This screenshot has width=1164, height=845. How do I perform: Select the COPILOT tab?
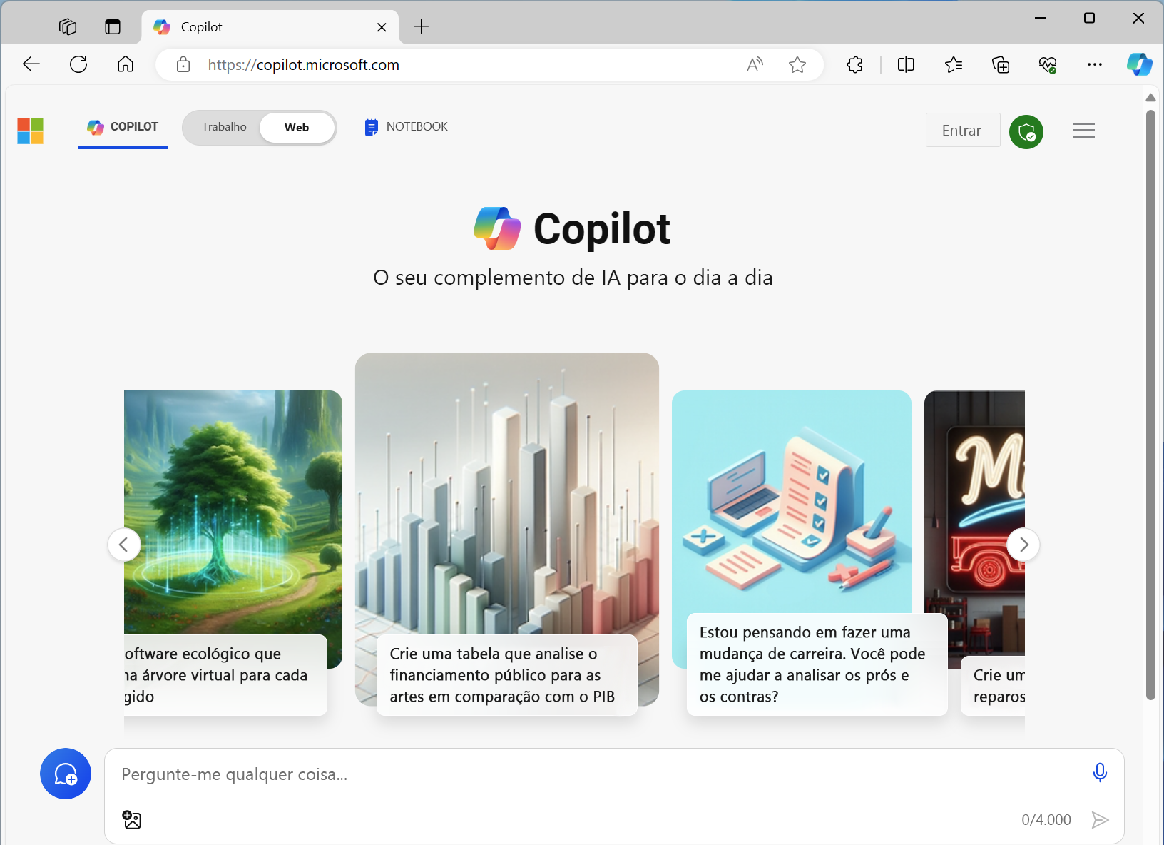tap(123, 127)
